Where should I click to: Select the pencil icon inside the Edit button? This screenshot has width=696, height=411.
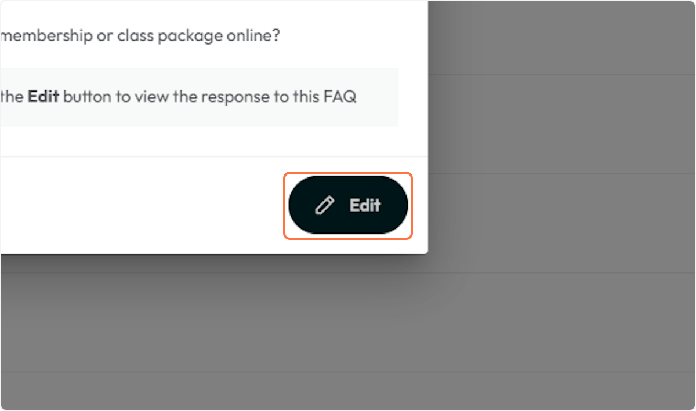(x=325, y=205)
